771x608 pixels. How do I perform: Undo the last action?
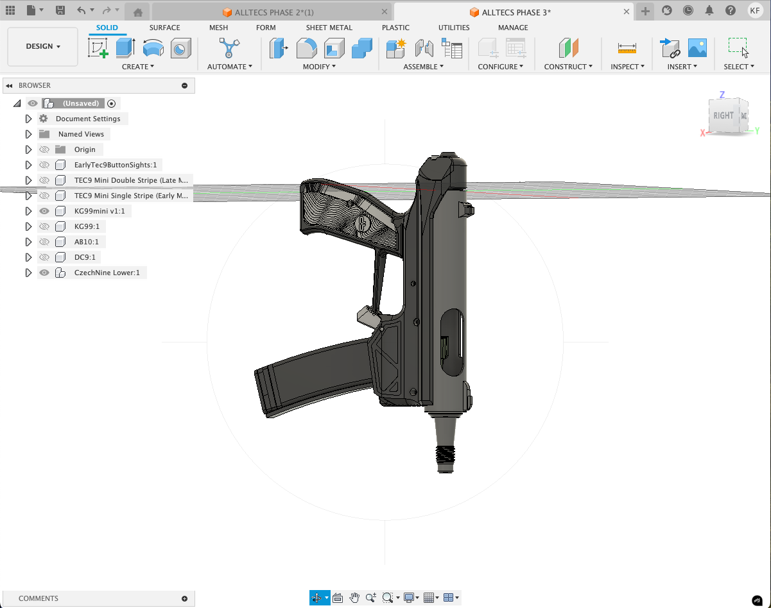(x=81, y=10)
